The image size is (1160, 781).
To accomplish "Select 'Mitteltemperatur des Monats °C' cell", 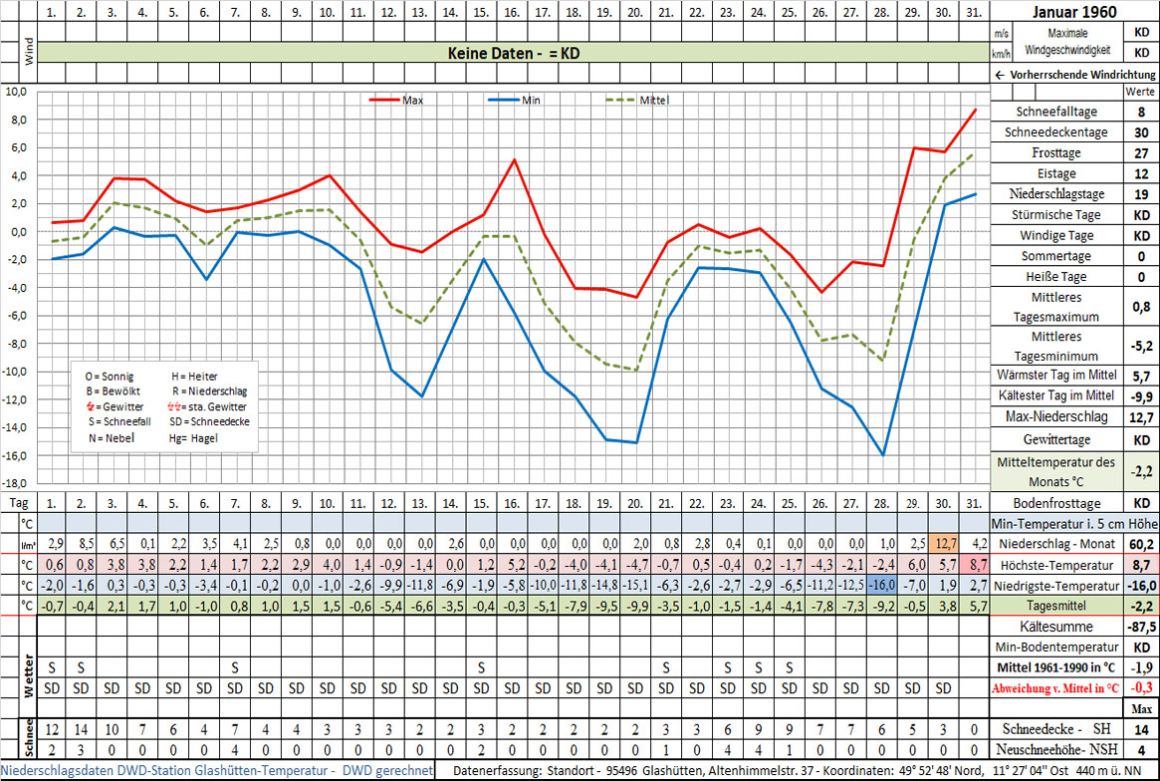I will [1056, 470].
